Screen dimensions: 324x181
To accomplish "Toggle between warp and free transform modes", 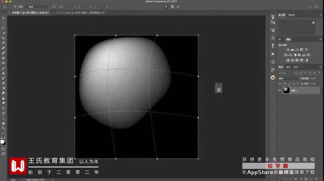I will (166, 7).
